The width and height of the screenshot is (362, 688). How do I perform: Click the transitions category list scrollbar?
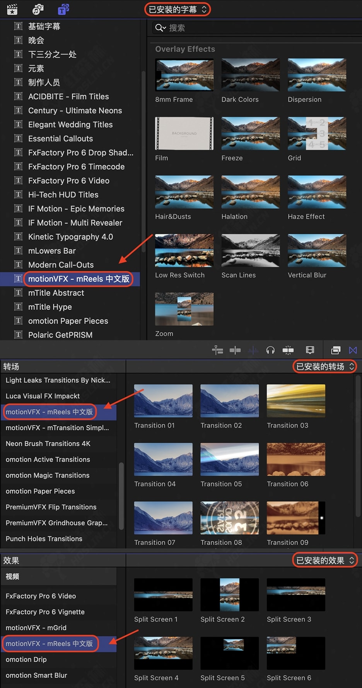121,496
